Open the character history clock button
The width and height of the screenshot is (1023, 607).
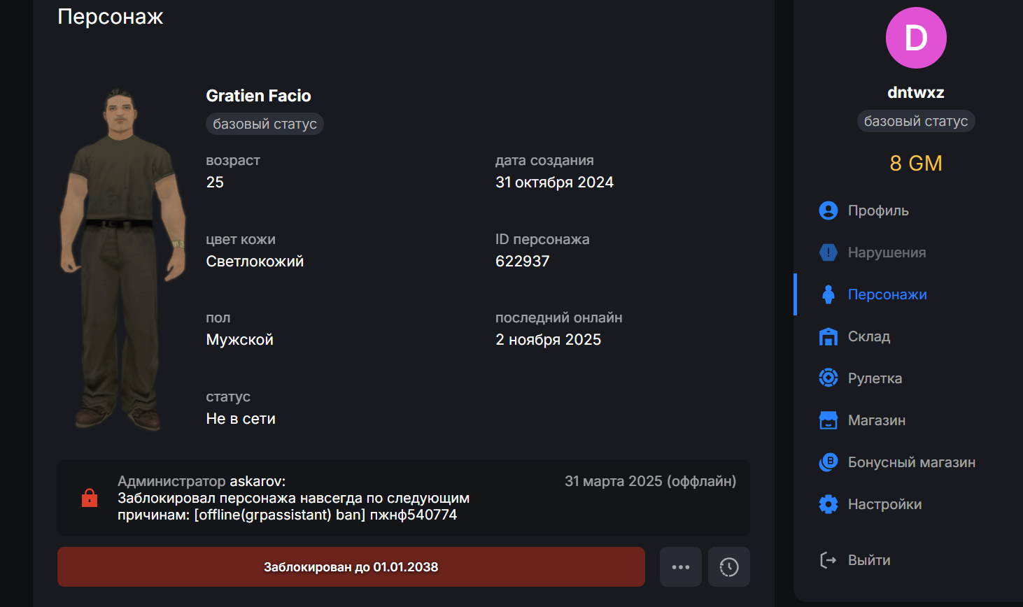click(728, 566)
